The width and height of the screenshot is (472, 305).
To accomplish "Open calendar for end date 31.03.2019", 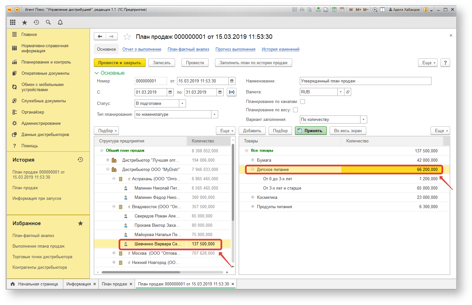I will pyautogui.click(x=220, y=92).
